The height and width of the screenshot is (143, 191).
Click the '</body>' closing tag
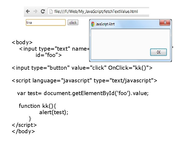point(23,131)
